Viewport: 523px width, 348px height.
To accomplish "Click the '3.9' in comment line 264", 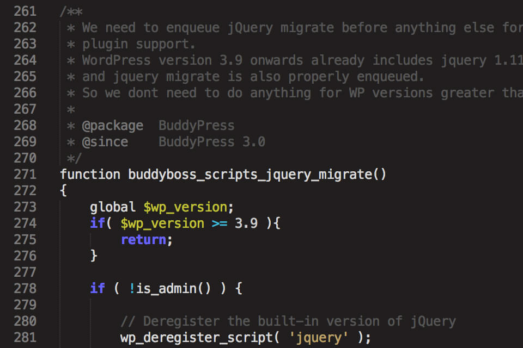I will click(231, 60).
